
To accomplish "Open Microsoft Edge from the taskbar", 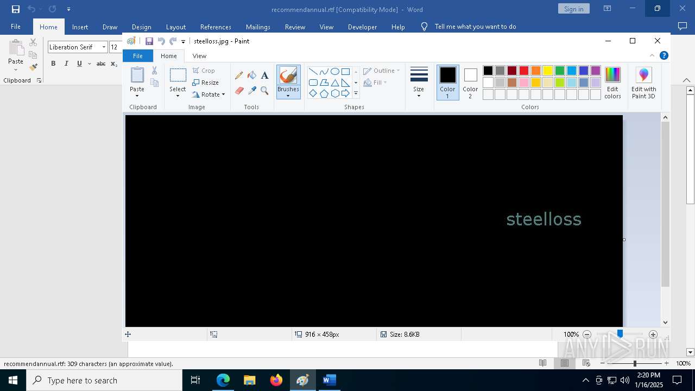I will pyautogui.click(x=223, y=380).
